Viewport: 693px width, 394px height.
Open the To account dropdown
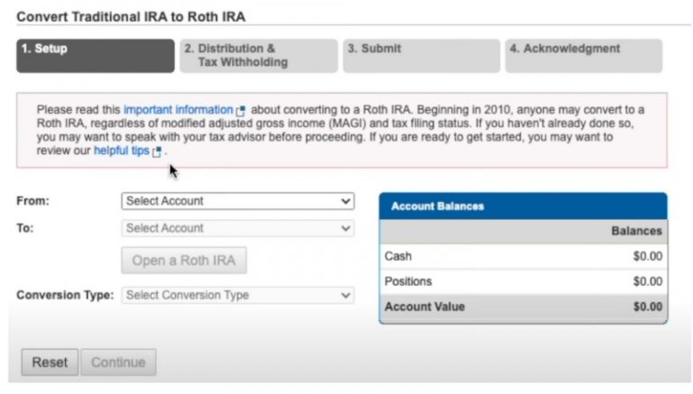tap(237, 229)
